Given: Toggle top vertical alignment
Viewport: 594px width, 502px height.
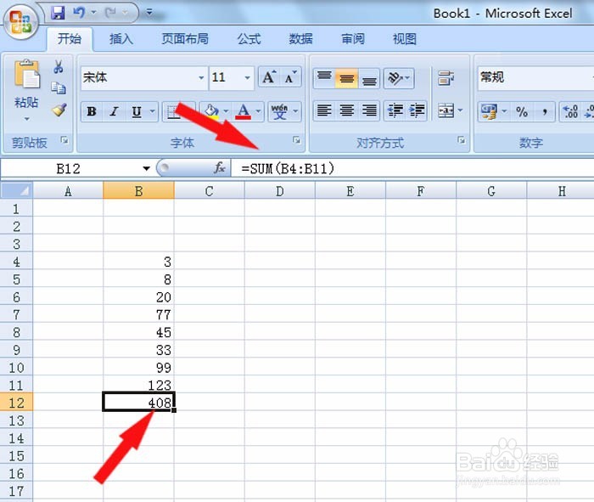Looking at the screenshot, I should (x=324, y=78).
